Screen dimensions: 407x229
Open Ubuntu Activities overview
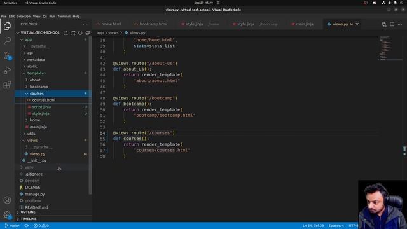10,3
